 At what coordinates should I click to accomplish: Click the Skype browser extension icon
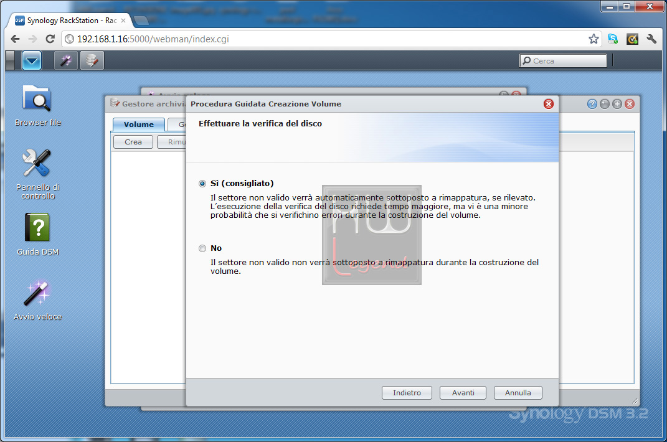[x=613, y=39]
